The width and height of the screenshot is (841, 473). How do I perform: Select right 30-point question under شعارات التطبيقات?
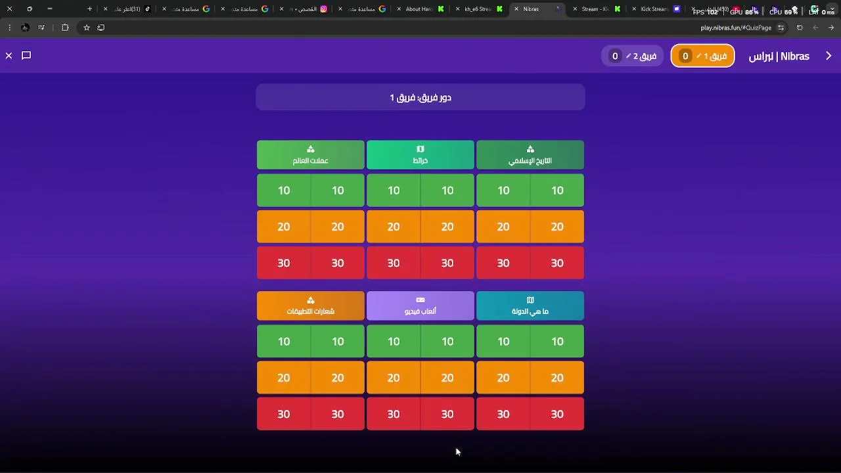338,414
